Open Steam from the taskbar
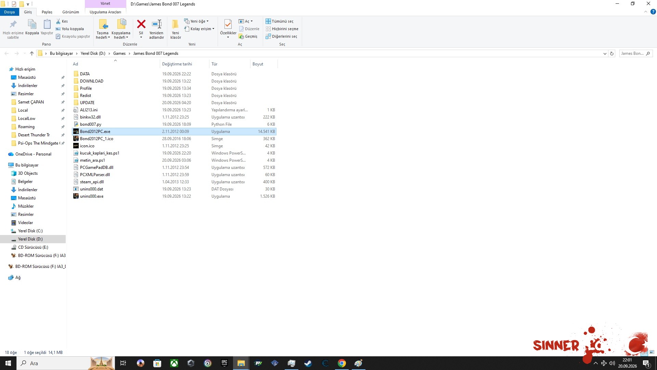The width and height of the screenshot is (657, 370). tap(308, 363)
